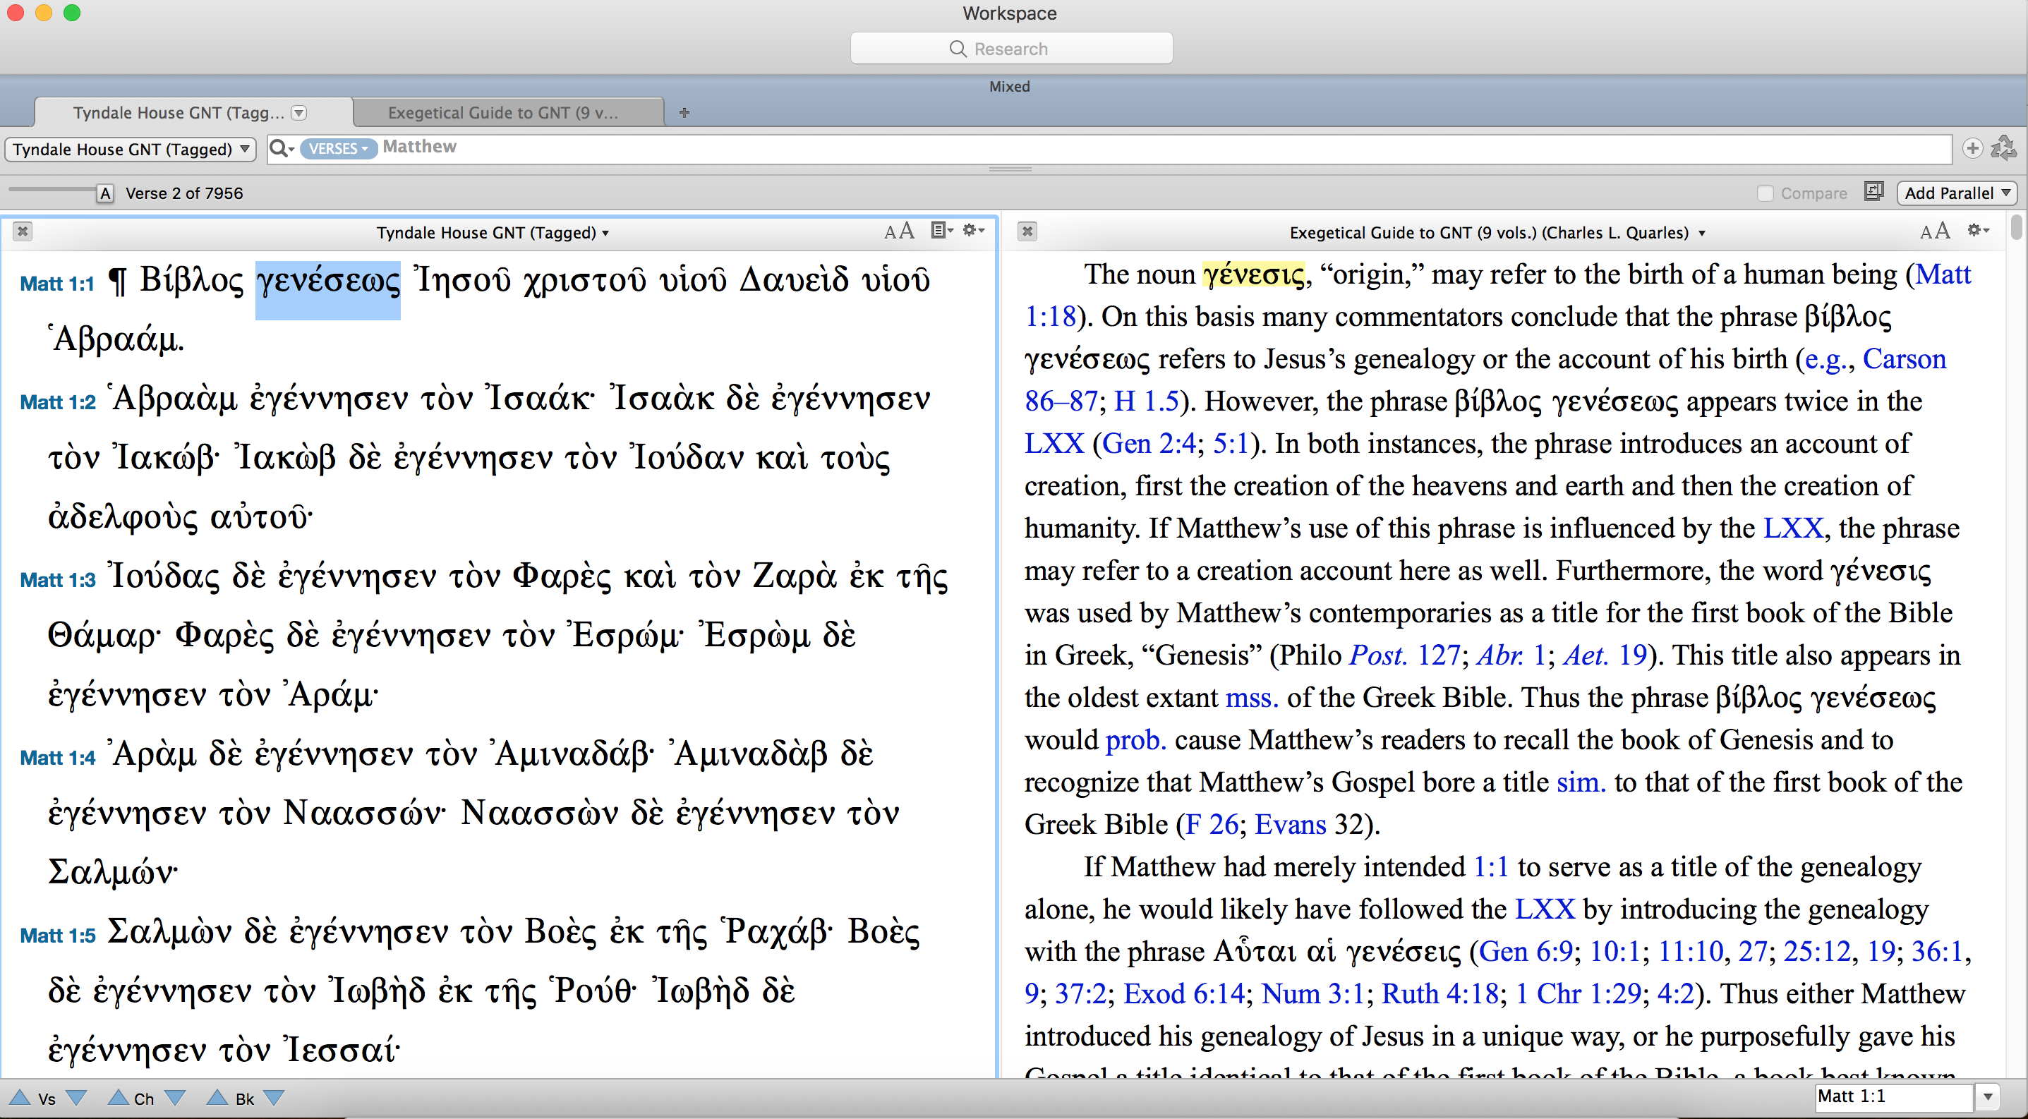This screenshot has height=1119, width=2028.
Task: Open the magnifying glass search options
Action: tap(281, 148)
